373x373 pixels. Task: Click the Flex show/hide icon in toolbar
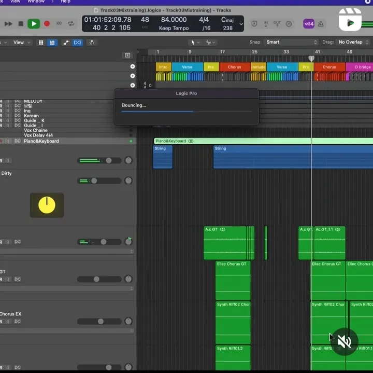(x=78, y=43)
